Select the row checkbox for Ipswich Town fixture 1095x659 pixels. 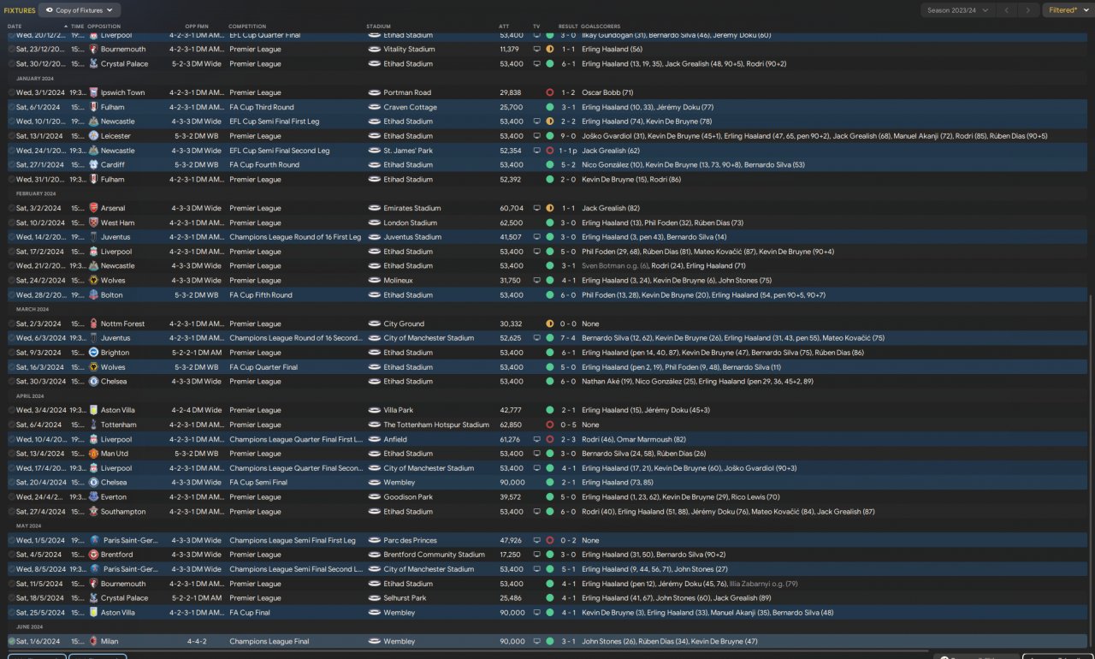pyautogui.click(x=11, y=92)
